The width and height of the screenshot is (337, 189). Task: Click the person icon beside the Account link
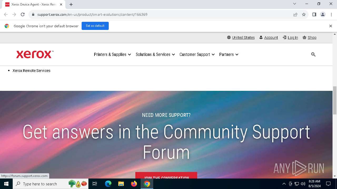261,38
